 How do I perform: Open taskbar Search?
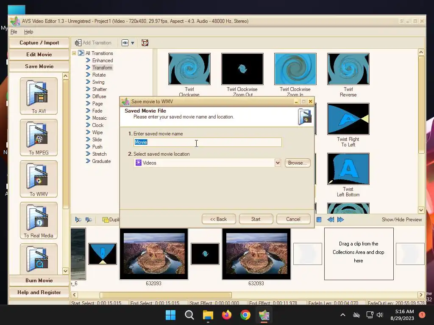(x=189, y=315)
